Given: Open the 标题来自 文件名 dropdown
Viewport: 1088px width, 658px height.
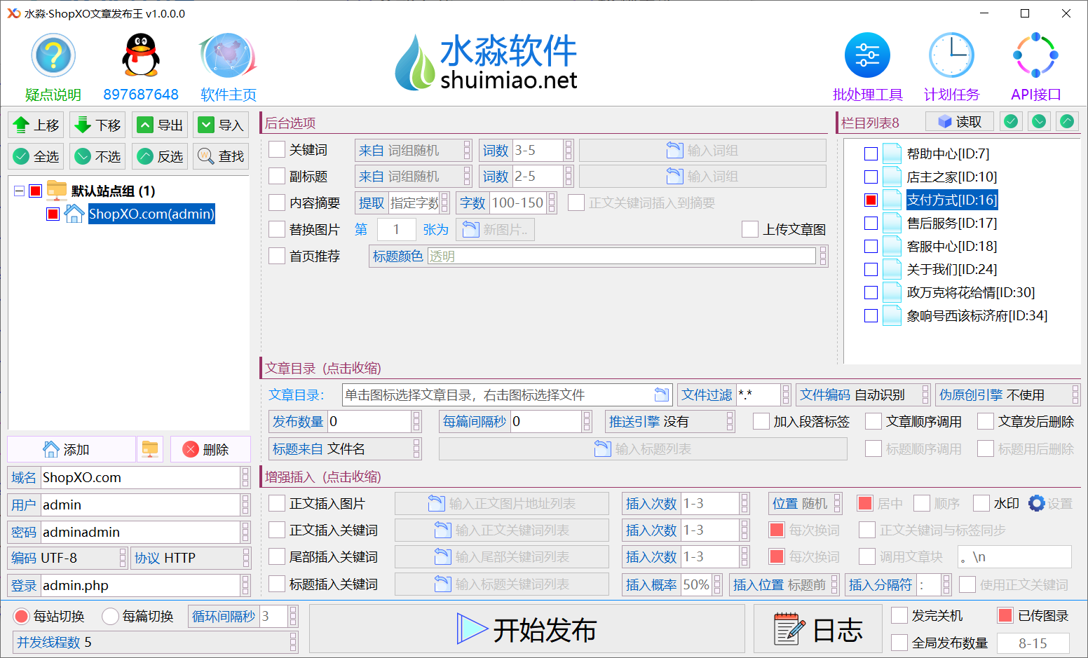Looking at the screenshot, I should pyautogui.click(x=345, y=448).
